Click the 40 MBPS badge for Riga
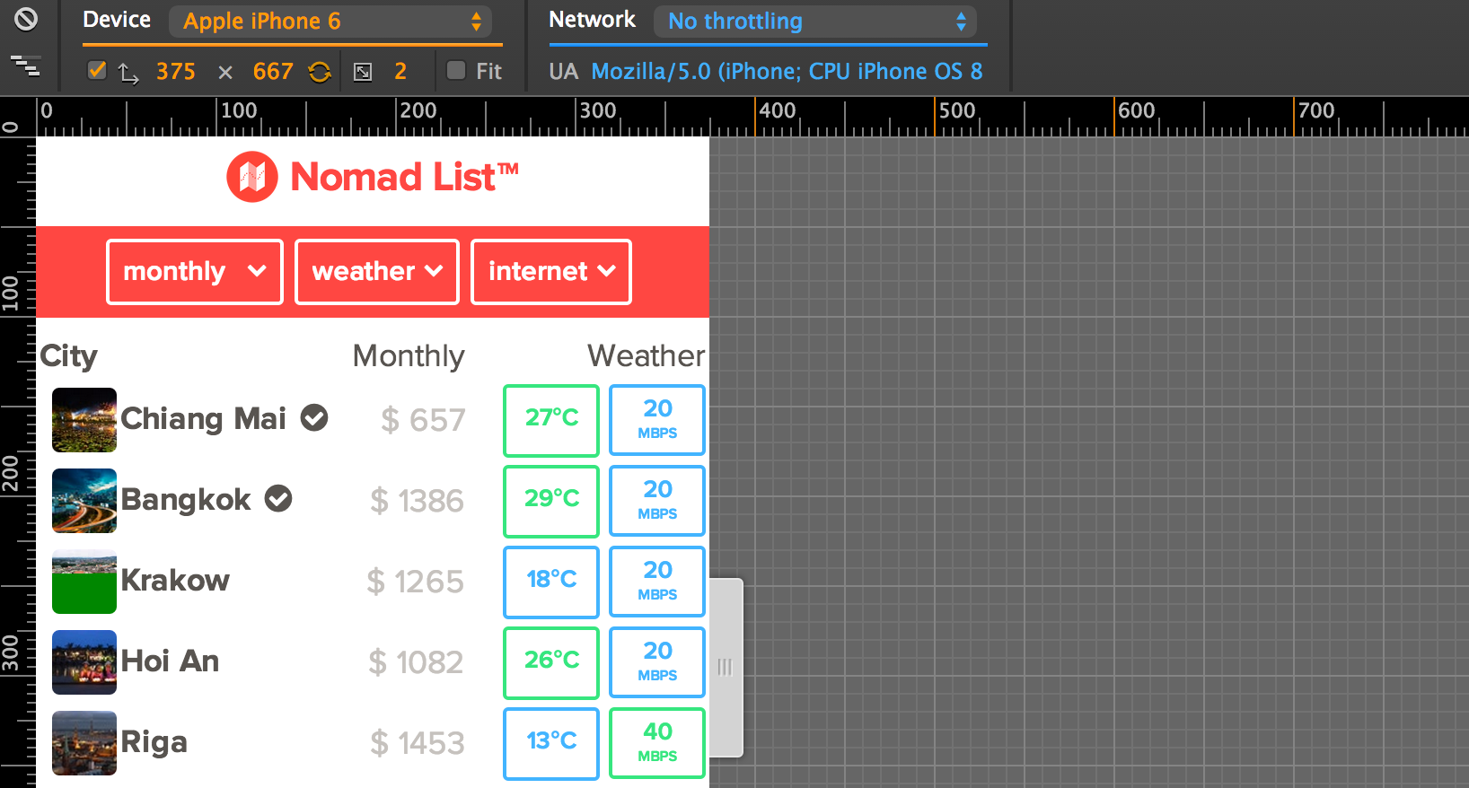Image resolution: width=1469 pixels, height=788 pixels. (657, 743)
